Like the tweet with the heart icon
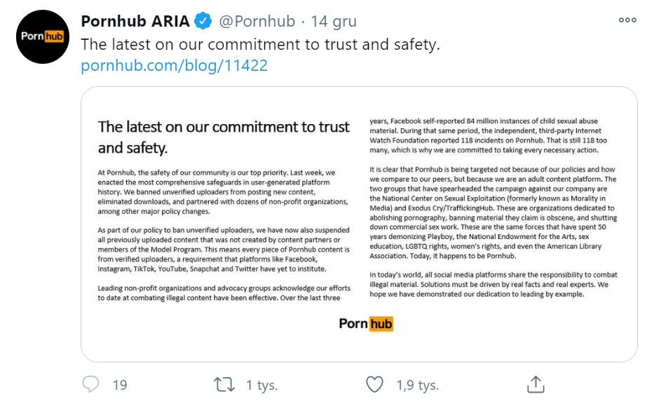The height and width of the screenshot is (401, 654). [376, 384]
